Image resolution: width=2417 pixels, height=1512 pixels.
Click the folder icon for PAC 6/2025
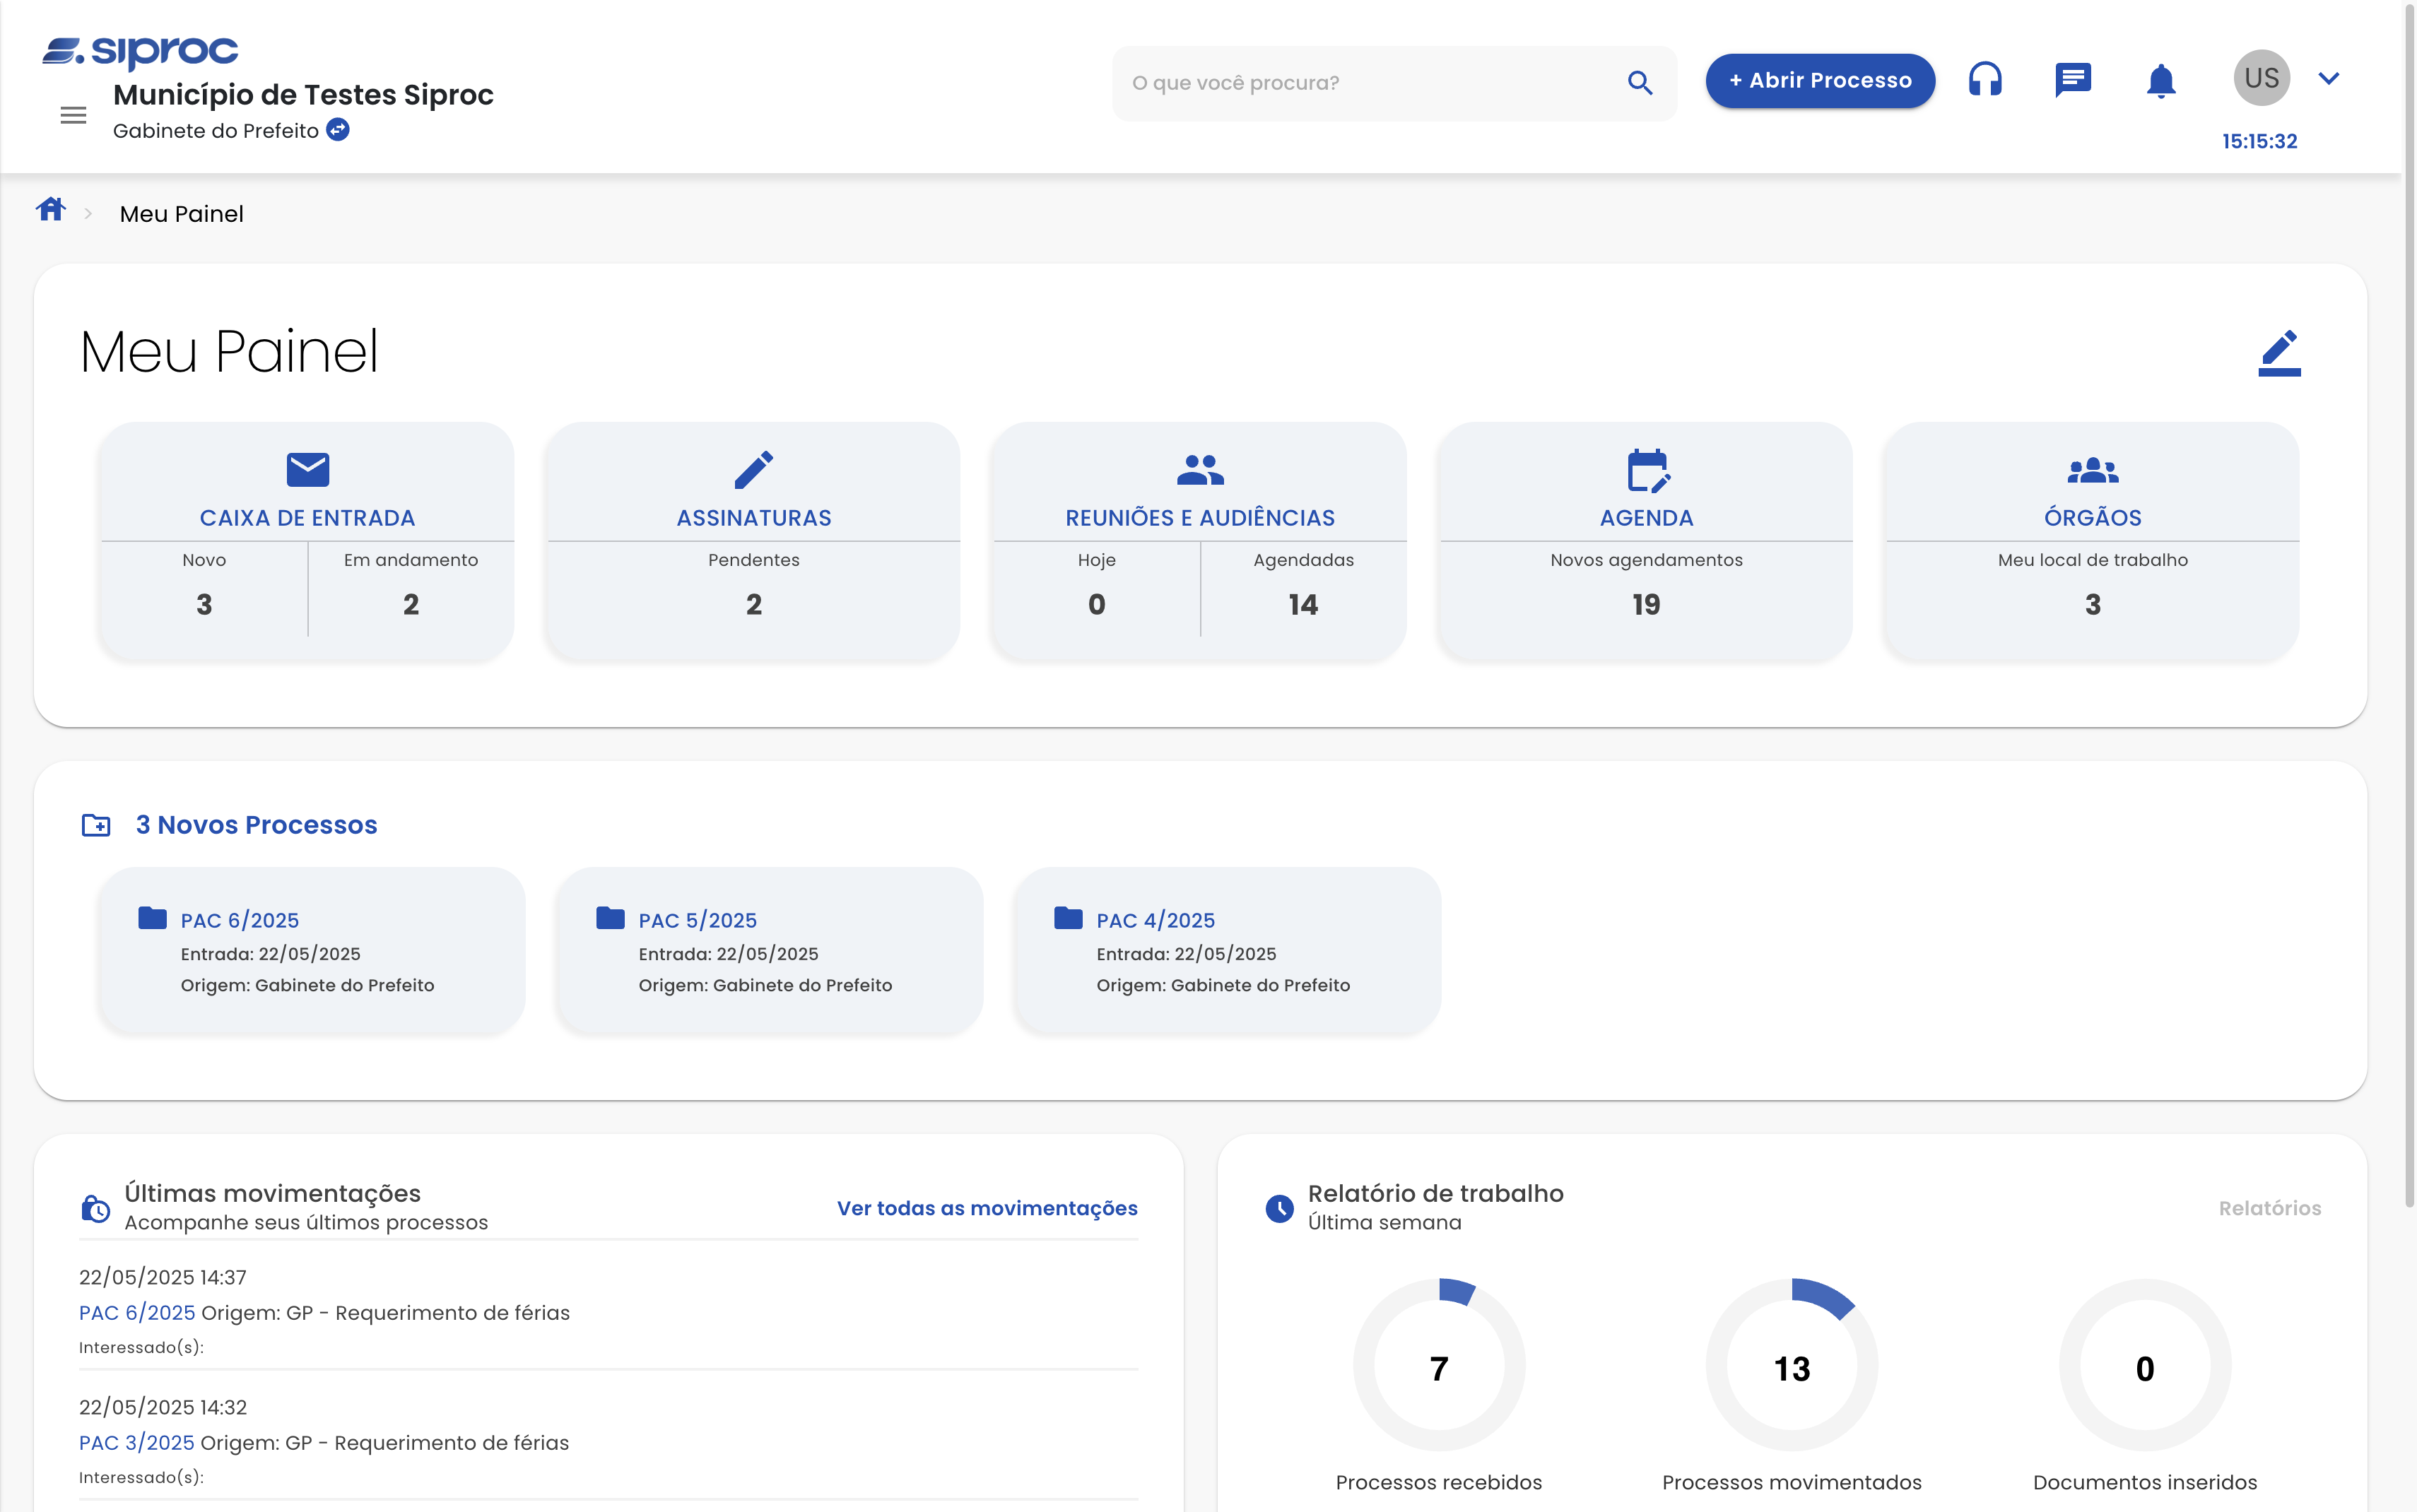pyautogui.click(x=152, y=918)
